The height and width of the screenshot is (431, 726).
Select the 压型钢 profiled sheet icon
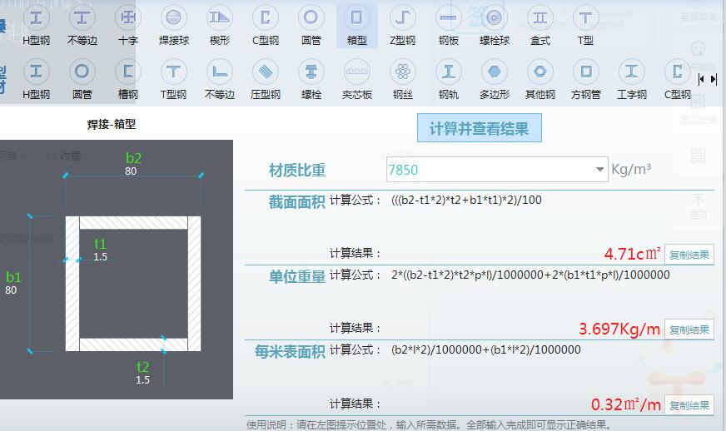[266, 81]
